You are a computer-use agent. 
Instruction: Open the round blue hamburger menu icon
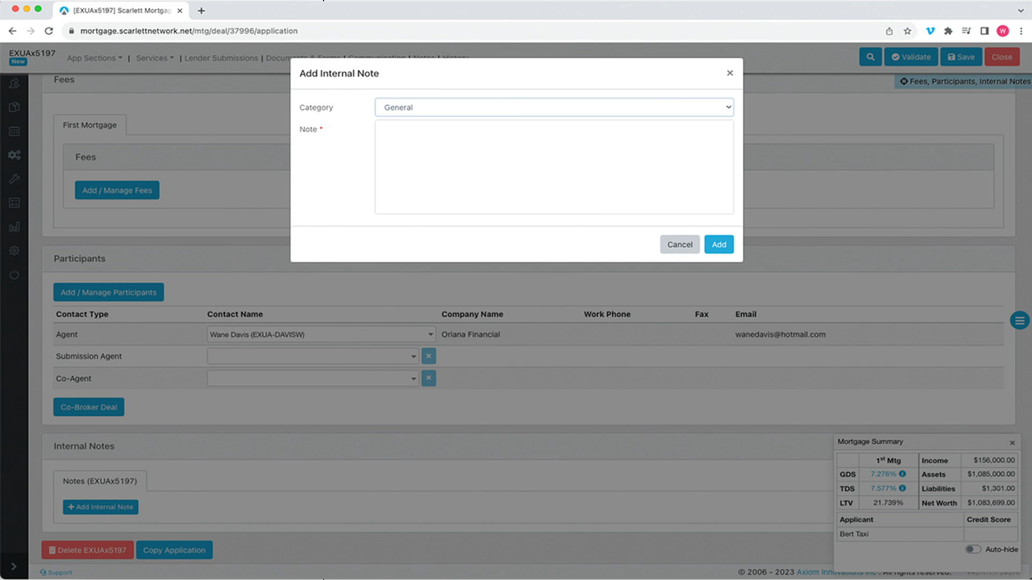pyautogui.click(x=1019, y=321)
